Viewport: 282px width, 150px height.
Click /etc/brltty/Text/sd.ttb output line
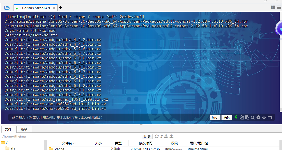31,35
